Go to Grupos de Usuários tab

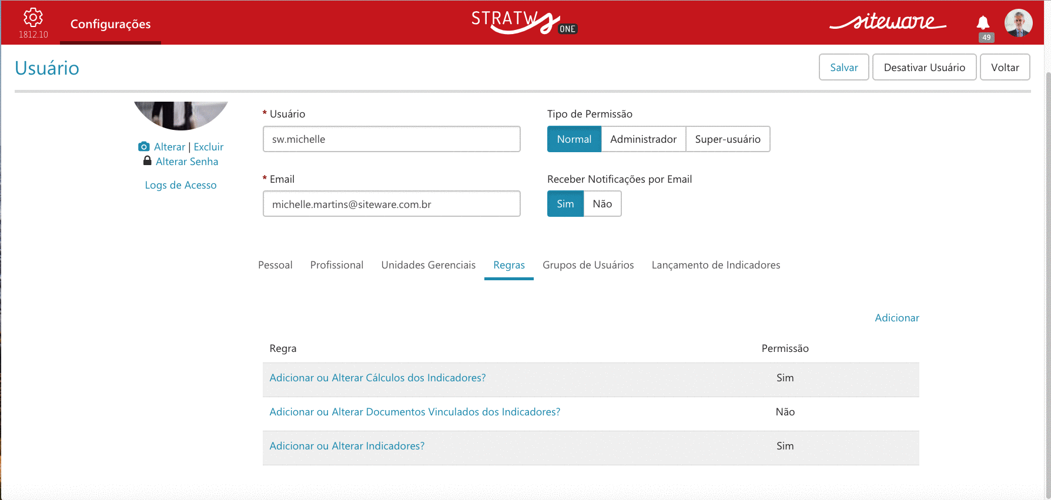(x=588, y=265)
